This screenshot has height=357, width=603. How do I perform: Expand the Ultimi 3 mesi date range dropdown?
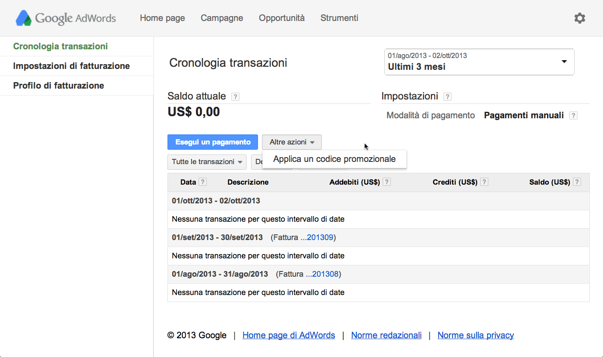[x=479, y=62]
